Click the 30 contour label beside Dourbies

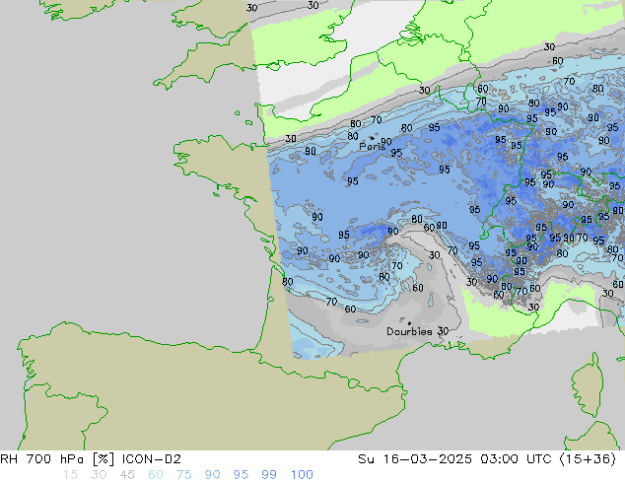(443, 331)
